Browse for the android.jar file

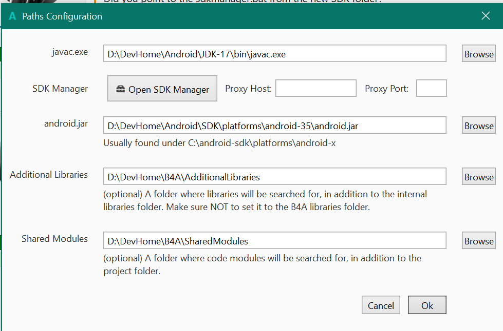click(x=479, y=125)
